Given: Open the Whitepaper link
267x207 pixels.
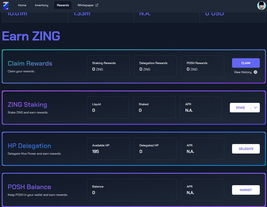Looking at the screenshot, I should point(88,5).
